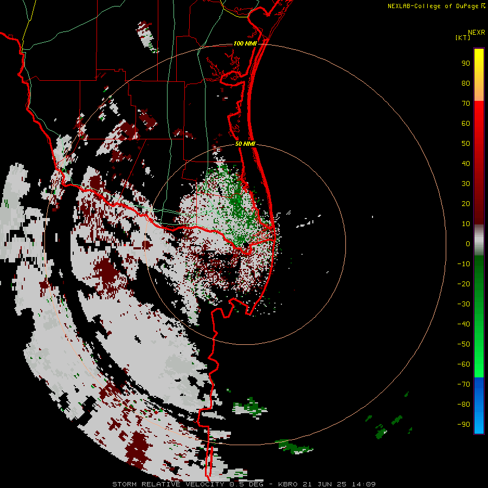This screenshot has height=488, width=488.
Task: Pick the blue bottom segment of color bar
Action: click(x=479, y=406)
